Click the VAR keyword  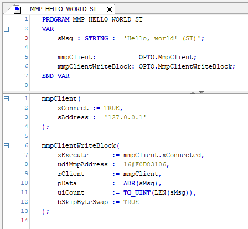[x=48, y=29]
